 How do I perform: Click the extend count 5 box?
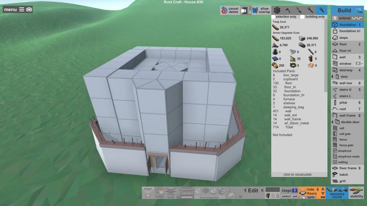[335, 18]
